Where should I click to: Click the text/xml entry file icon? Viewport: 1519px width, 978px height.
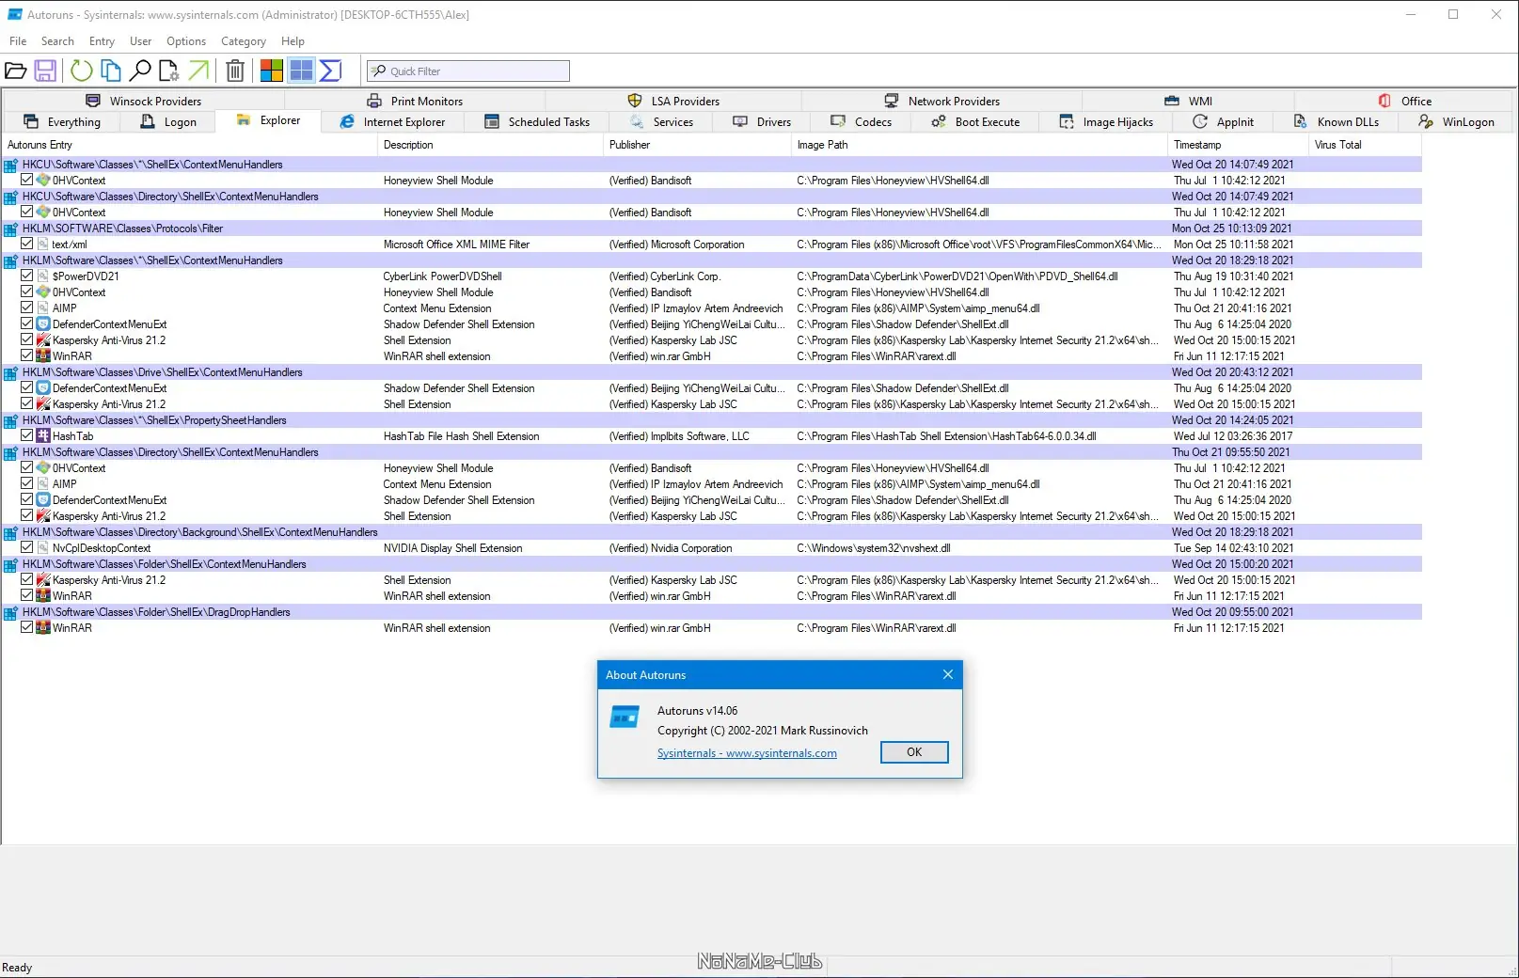click(x=43, y=244)
